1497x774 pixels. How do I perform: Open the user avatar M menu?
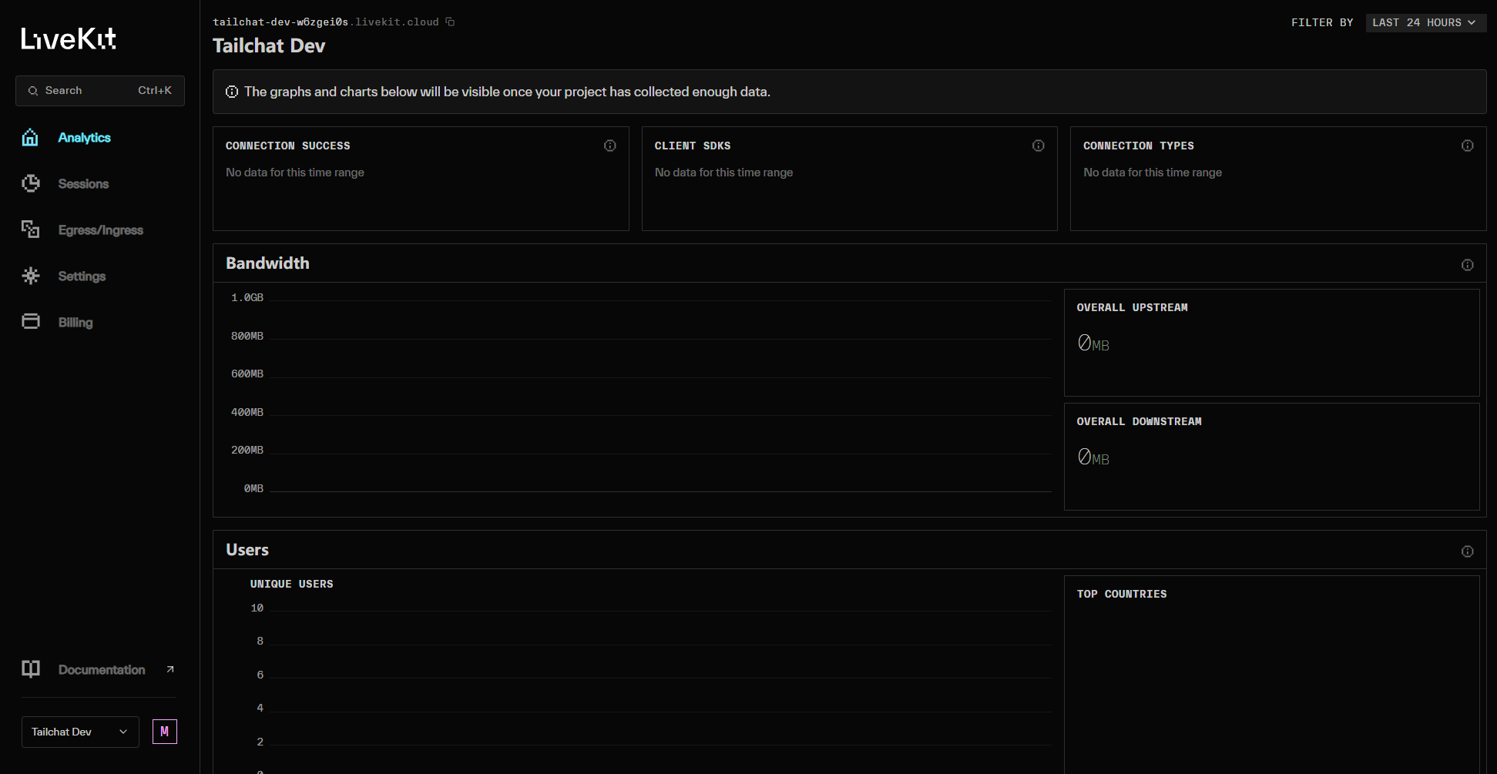(x=165, y=732)
